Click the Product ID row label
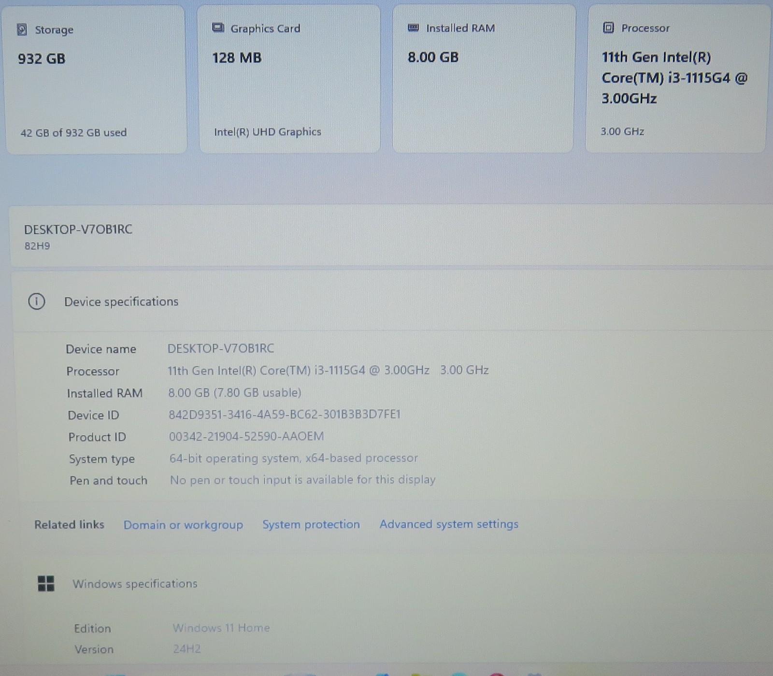Screen dimensions: 773x676 click(97, 437)
